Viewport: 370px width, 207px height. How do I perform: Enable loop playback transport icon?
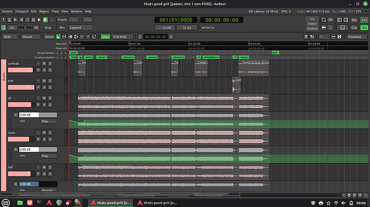tap(27, 20)
